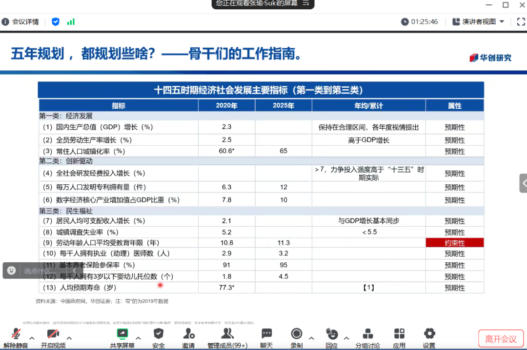
Task: Open 分组讨论 breakout rooms
Action: coord(367,334)
